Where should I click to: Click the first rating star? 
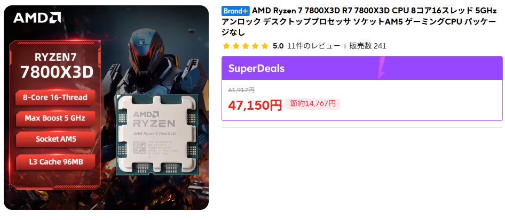point(226,46)
